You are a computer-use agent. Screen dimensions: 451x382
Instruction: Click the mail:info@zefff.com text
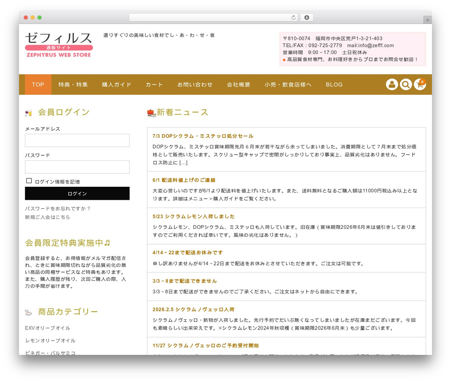click(x=370, y=45)
